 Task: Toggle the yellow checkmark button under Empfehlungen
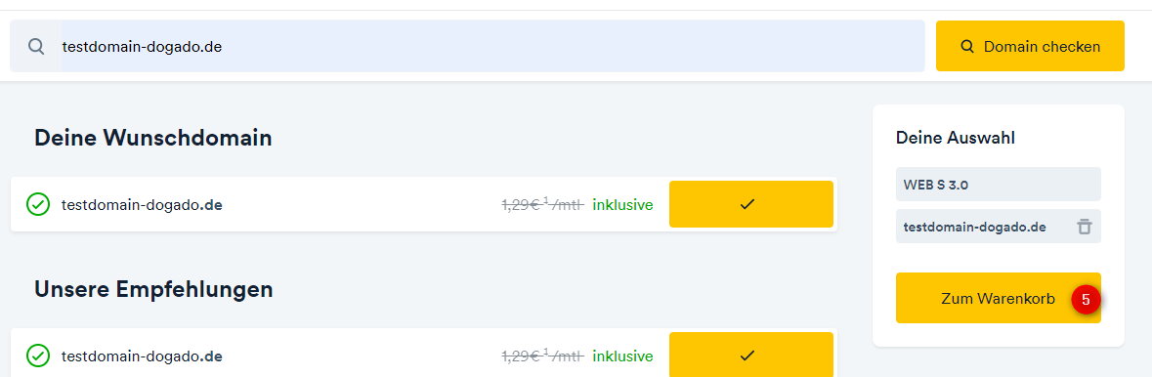(750, 355)
